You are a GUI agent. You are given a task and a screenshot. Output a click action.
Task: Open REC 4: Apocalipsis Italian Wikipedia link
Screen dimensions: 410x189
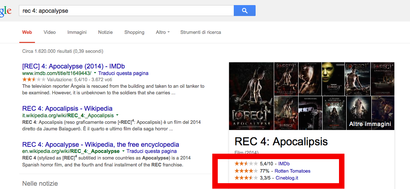click(67, 108)
